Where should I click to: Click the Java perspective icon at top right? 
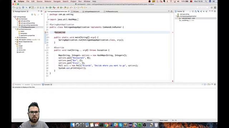215,7
